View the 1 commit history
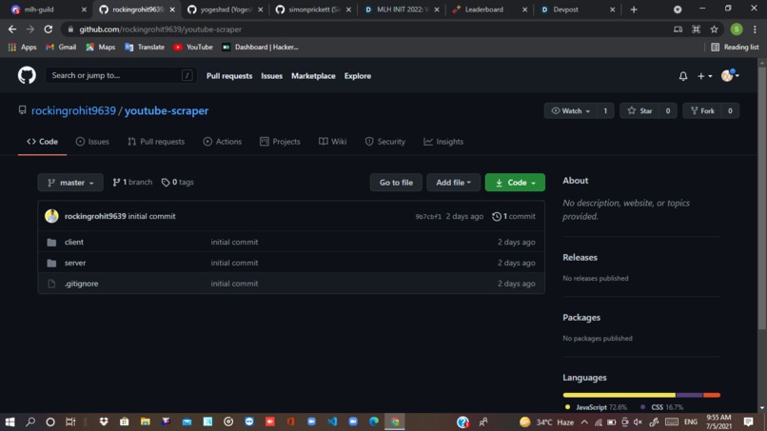Image resolution: width=767 pixels, height=431 pixels. (514, 216)
